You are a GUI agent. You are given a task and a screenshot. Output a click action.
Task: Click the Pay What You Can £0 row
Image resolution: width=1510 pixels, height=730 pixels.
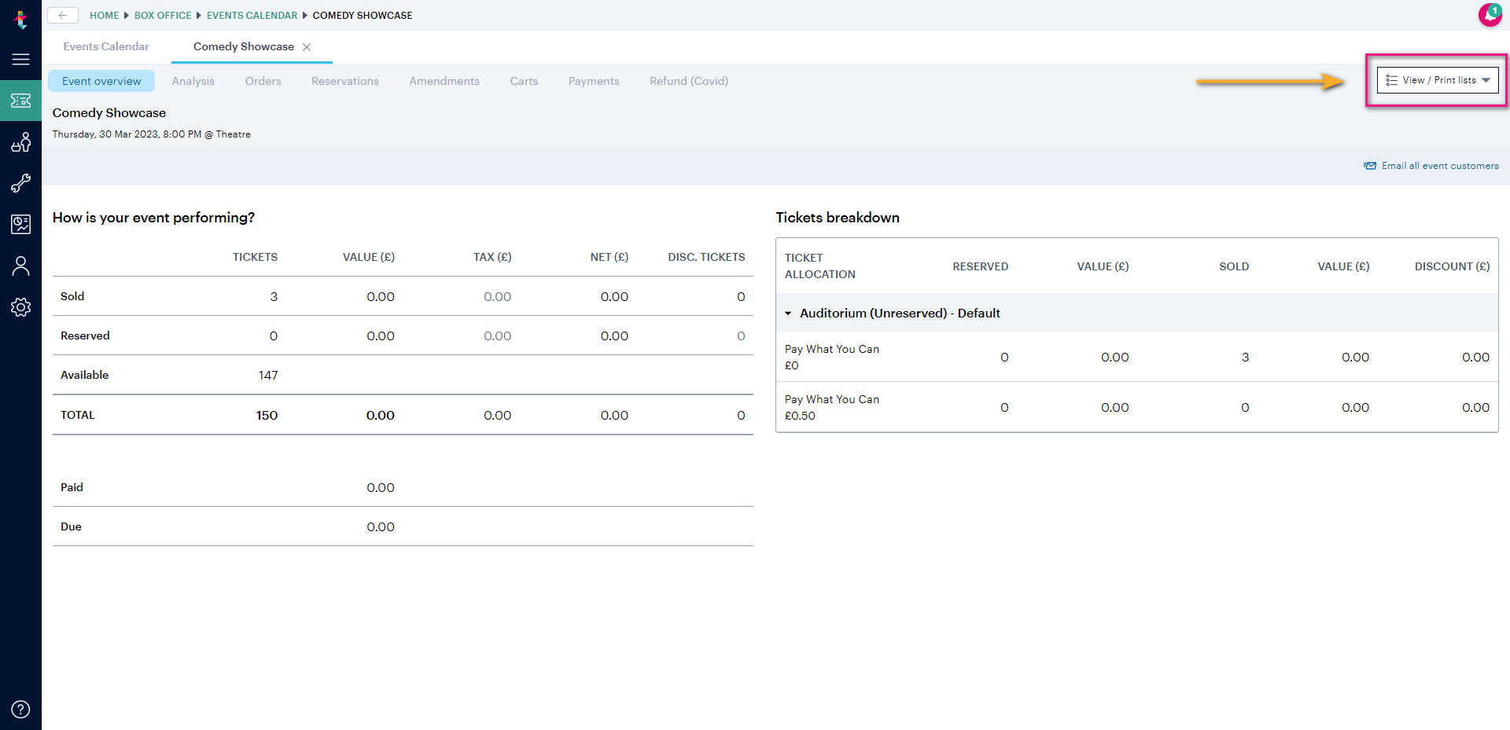pos(1136,357)
